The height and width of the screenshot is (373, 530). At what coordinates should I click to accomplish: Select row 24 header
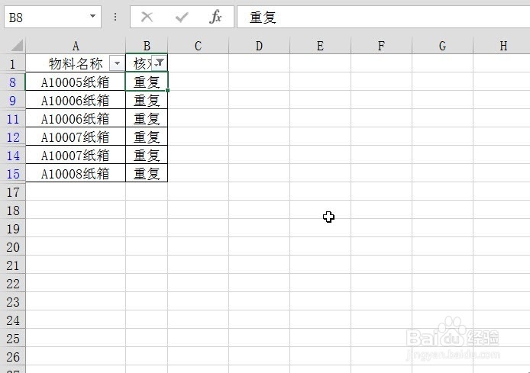coord(13,320)
